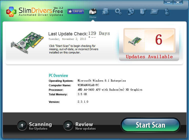This screenshot has width=189, height=140.
Task: Click the 3.5 GB memory value
Action: (x=82, y=94)
